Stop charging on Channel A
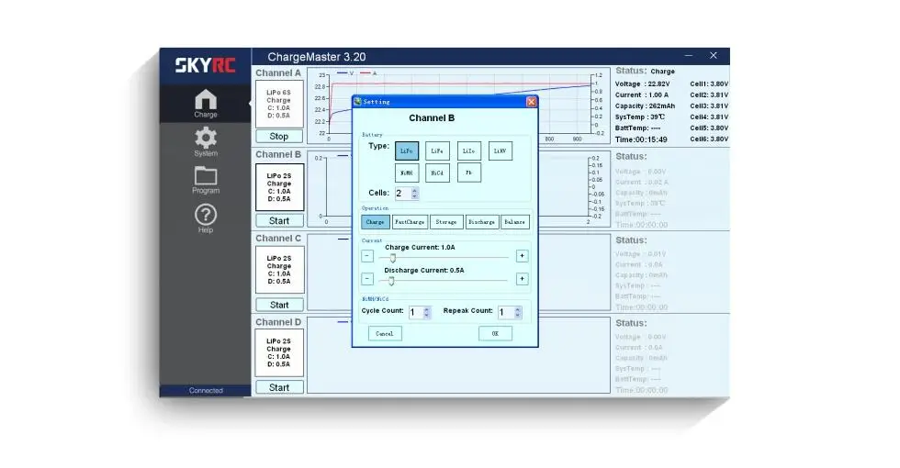900x468 pixels. [x=279, y=137]
